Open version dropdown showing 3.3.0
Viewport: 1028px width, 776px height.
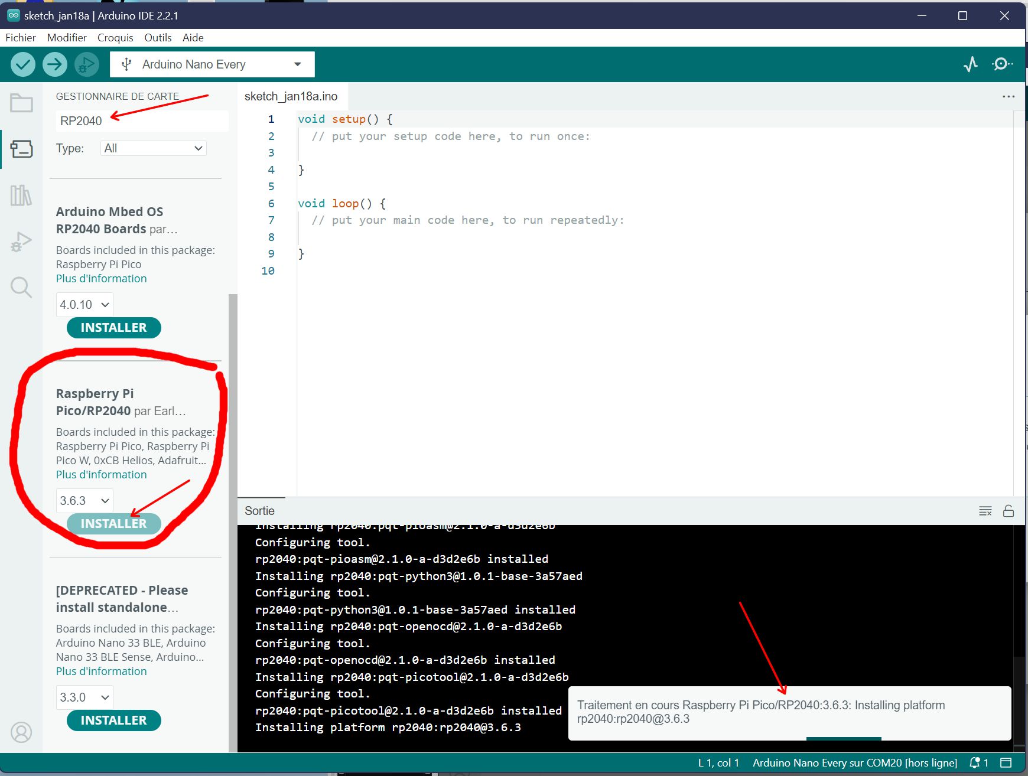84,697
